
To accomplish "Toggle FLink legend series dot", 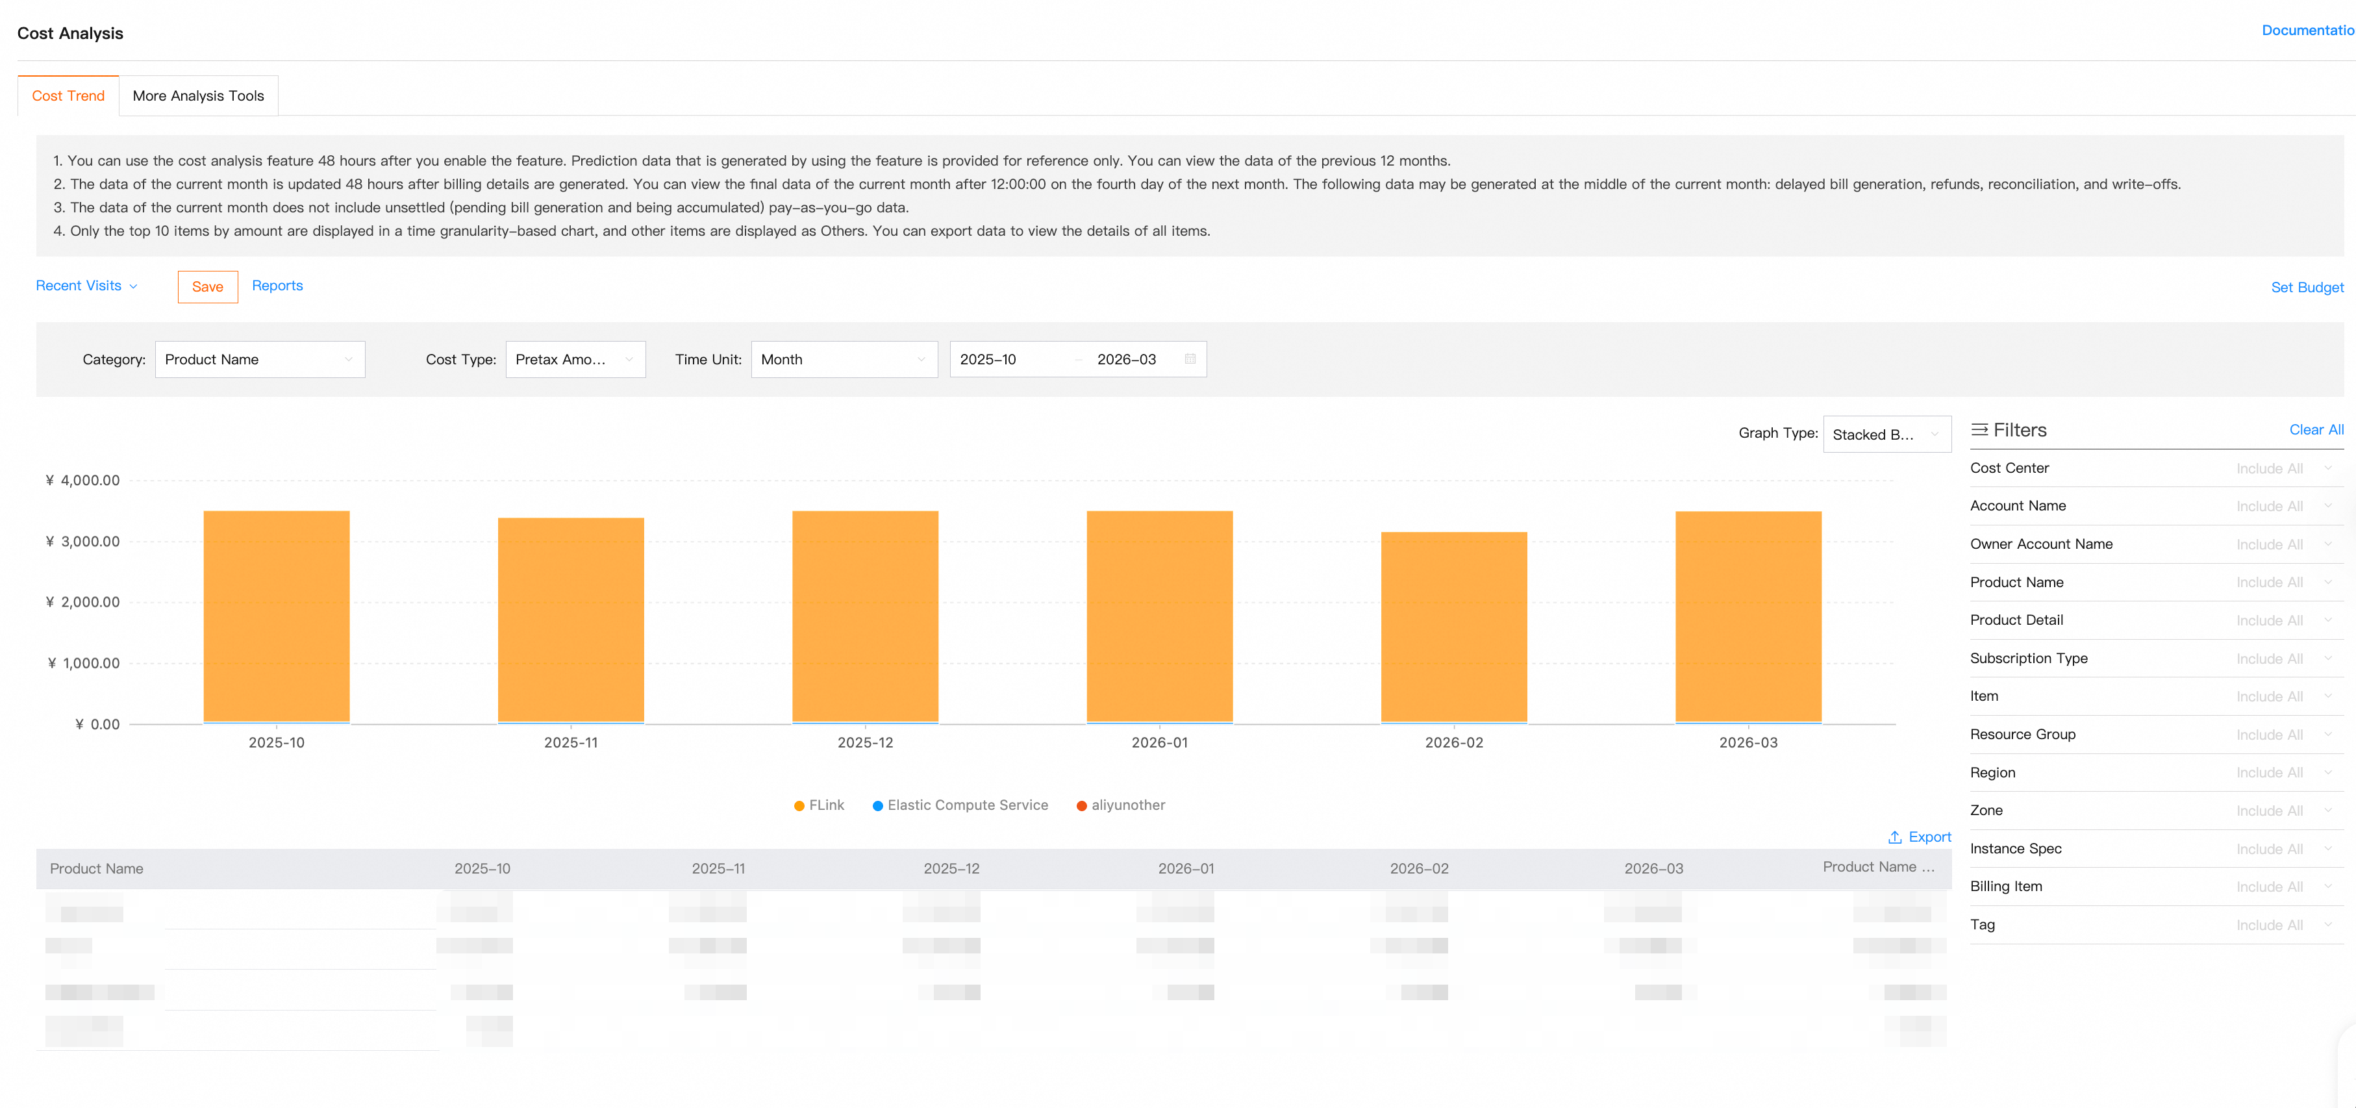I will 799,806.
